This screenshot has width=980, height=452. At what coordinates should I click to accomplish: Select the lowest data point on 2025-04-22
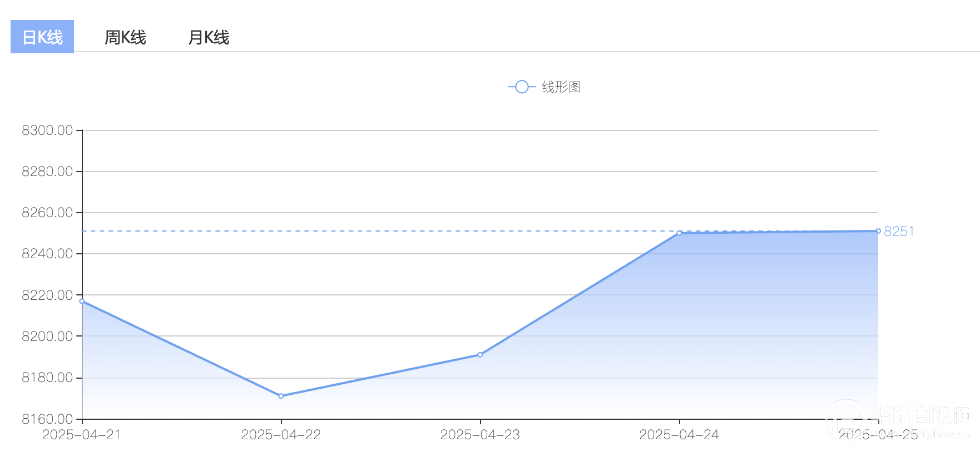[x=281, y=396]
